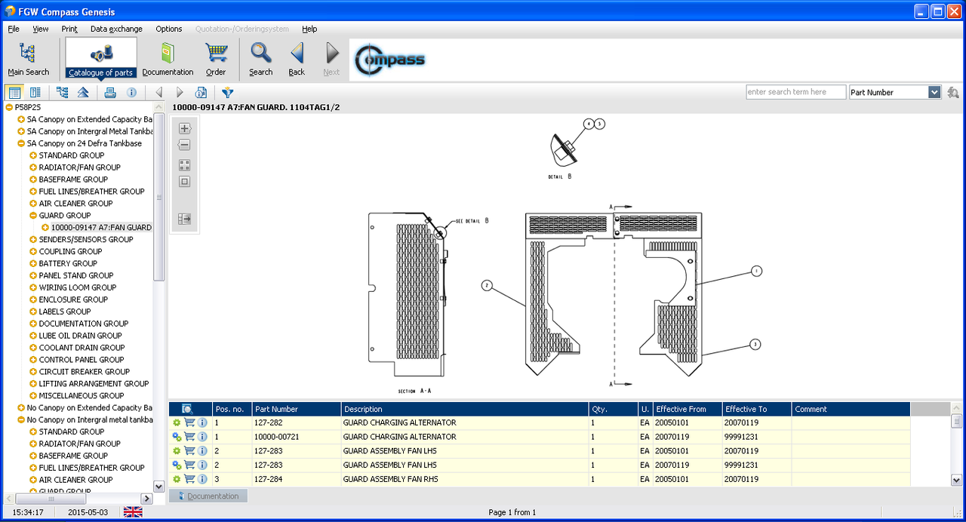Expand SA Canopy on Intergral Metal Tankbase
The width and height of the screenshot is (966, 522).
click(21, 131)
